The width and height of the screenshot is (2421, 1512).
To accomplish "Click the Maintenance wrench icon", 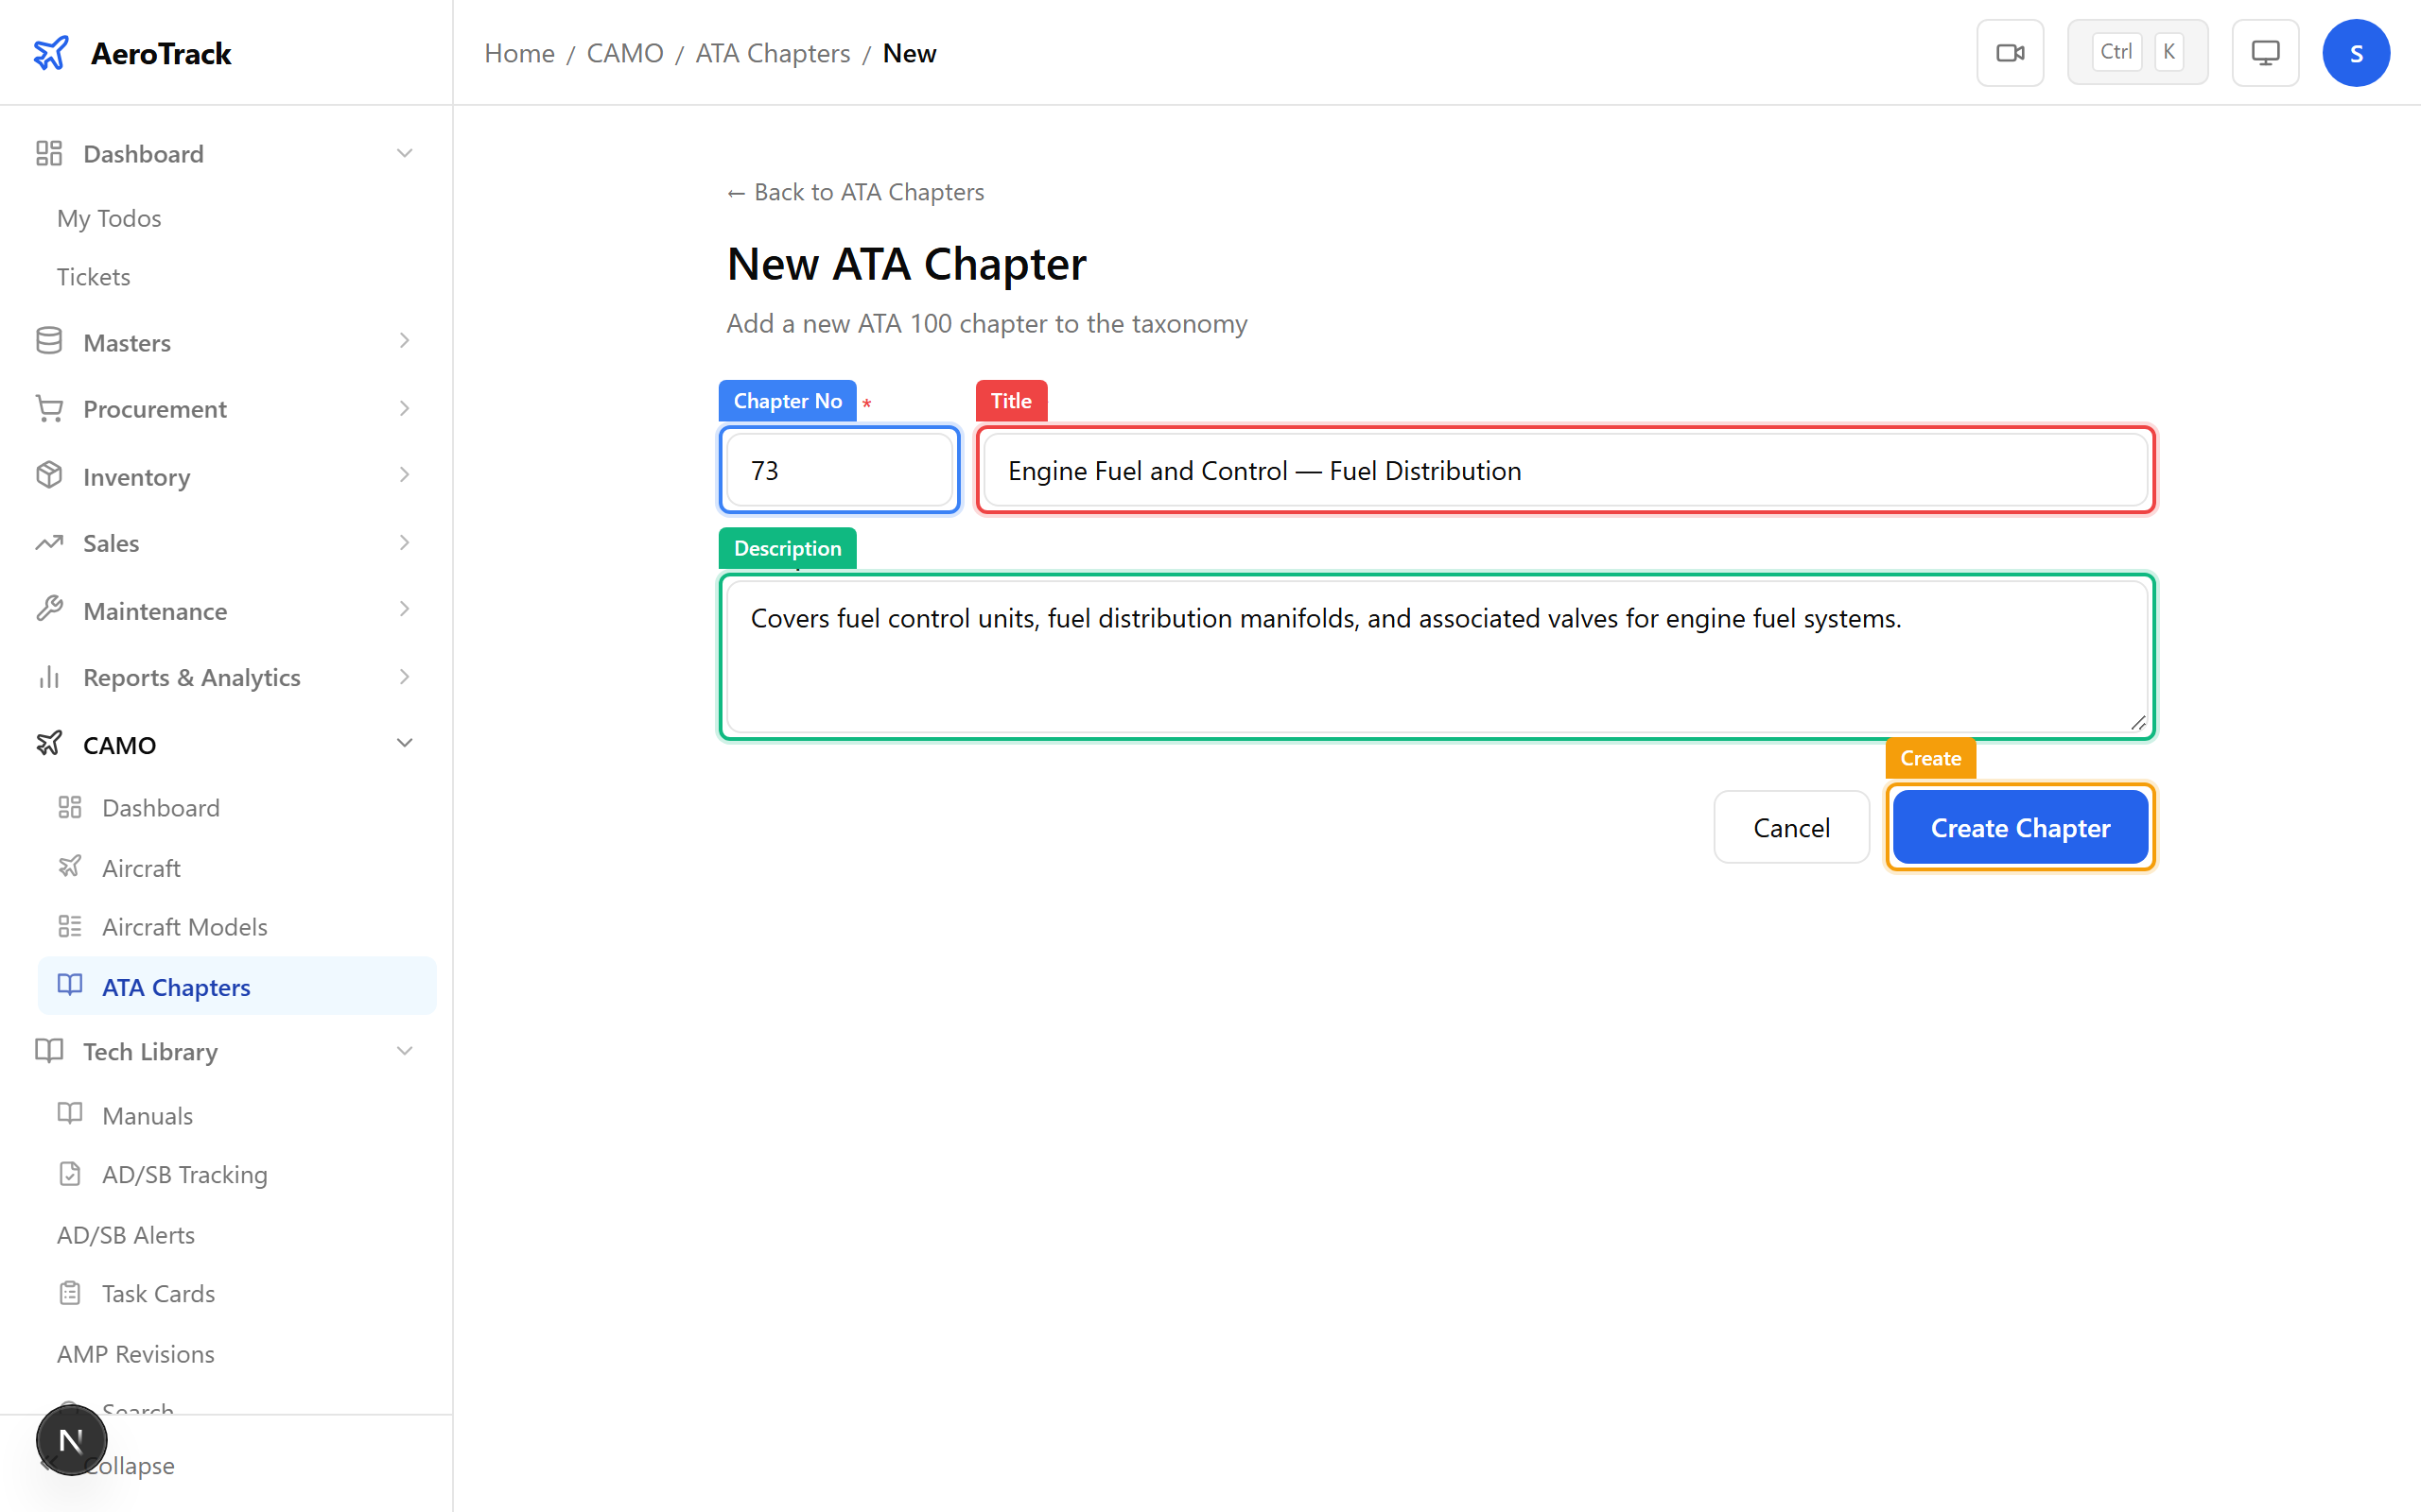I will (x=49, y=610).
